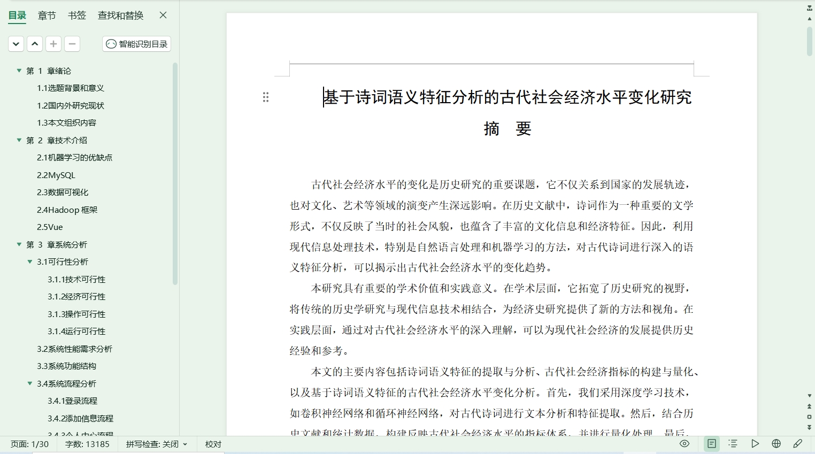The height and width of the screenshot is (454, 815).
Task: Go to 3.4.1登录流程 heading
Action: tap(72, 401)
